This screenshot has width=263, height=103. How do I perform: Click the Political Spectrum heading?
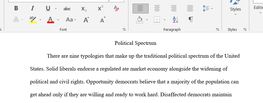click(x=135, y=43)
